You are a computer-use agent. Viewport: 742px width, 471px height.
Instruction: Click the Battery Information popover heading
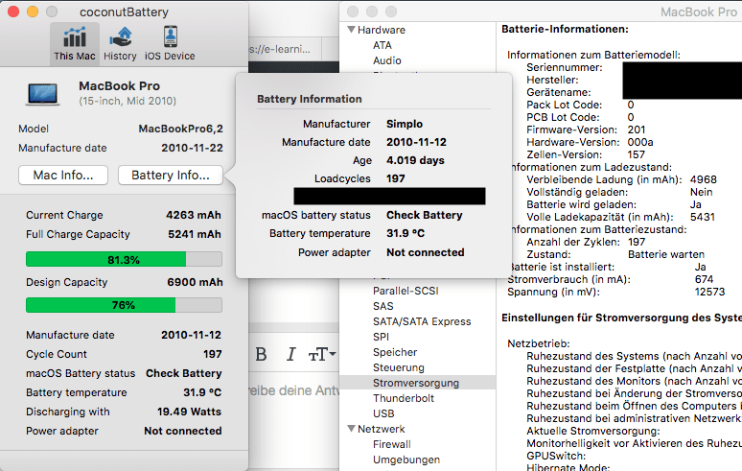click(x=310, y=99)
